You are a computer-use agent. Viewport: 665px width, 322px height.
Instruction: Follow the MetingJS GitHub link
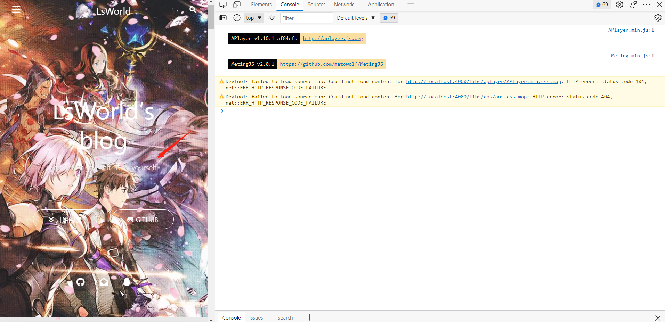(331, 64)
